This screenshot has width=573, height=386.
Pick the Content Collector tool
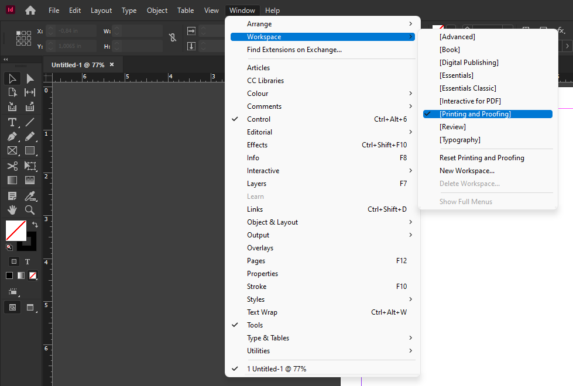tap(12, 106)
